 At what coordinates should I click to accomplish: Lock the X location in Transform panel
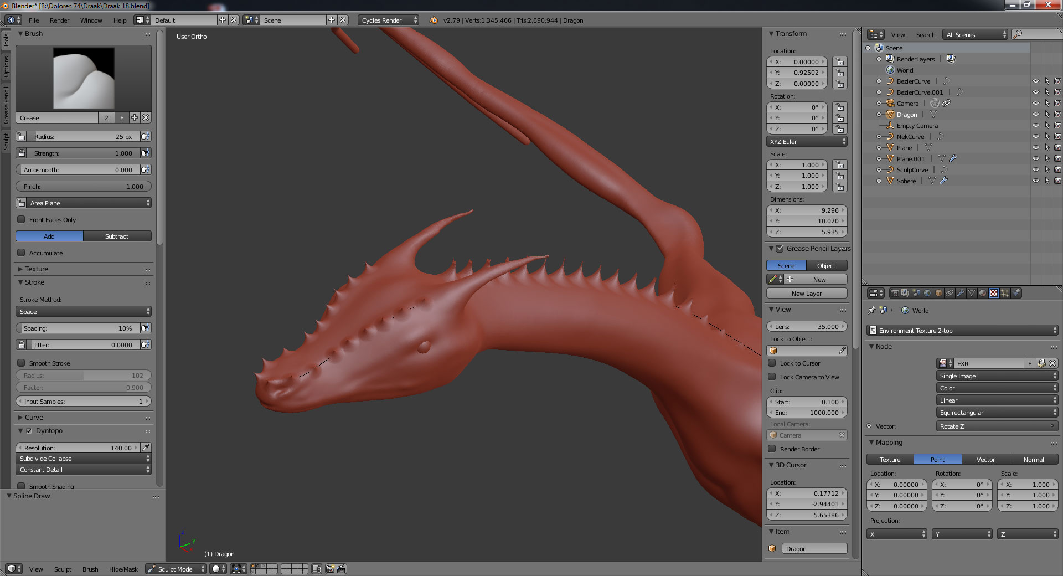(x=840, y=62)
